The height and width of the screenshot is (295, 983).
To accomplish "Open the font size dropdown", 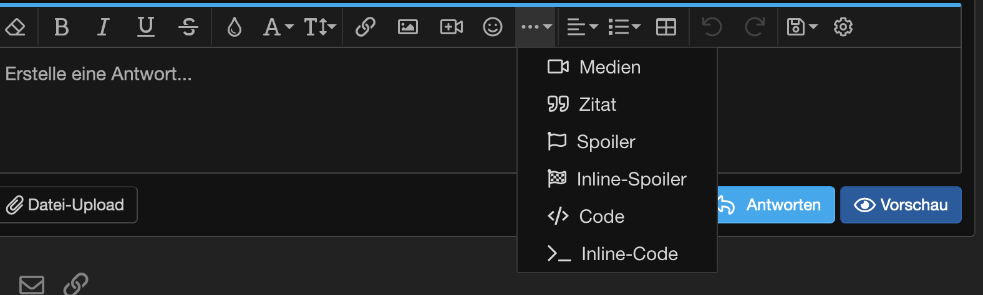I will click(320, 27).
